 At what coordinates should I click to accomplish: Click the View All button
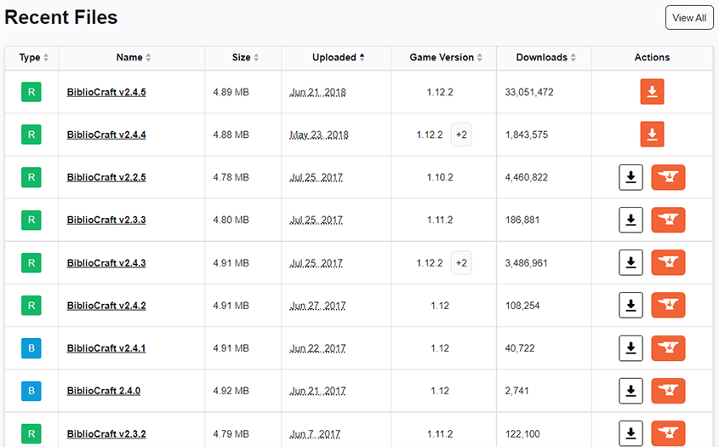pos(688,18)
